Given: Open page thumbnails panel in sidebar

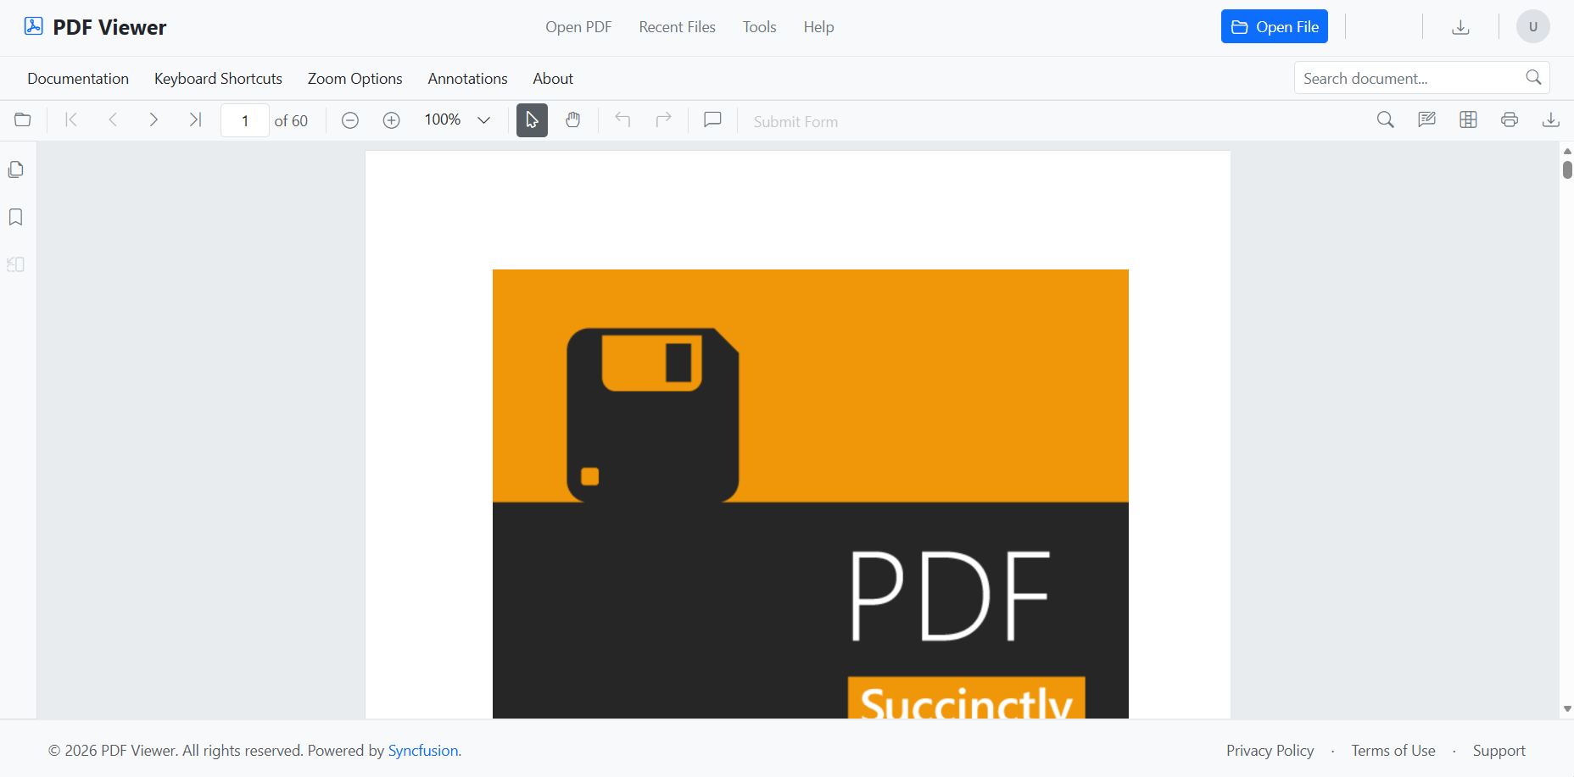Looking at the screenshot, I should [x=16, y=169].
